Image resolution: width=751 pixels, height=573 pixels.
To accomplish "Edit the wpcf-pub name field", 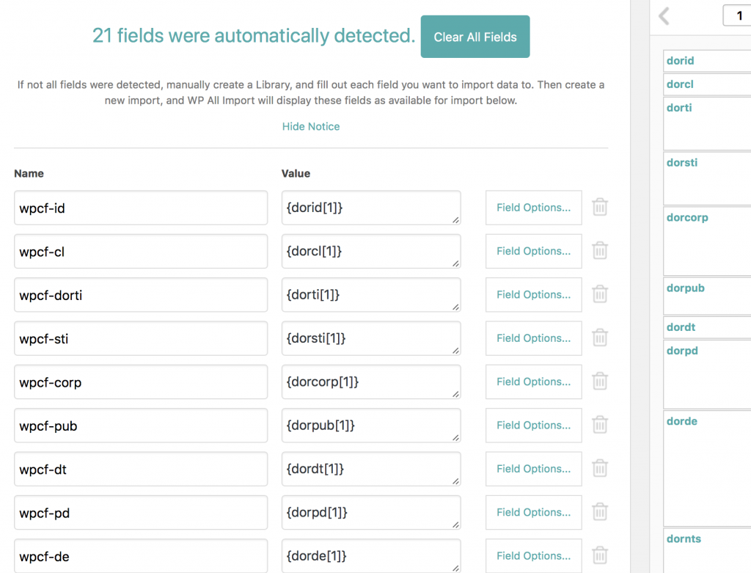I will click(x=141, y=426).
